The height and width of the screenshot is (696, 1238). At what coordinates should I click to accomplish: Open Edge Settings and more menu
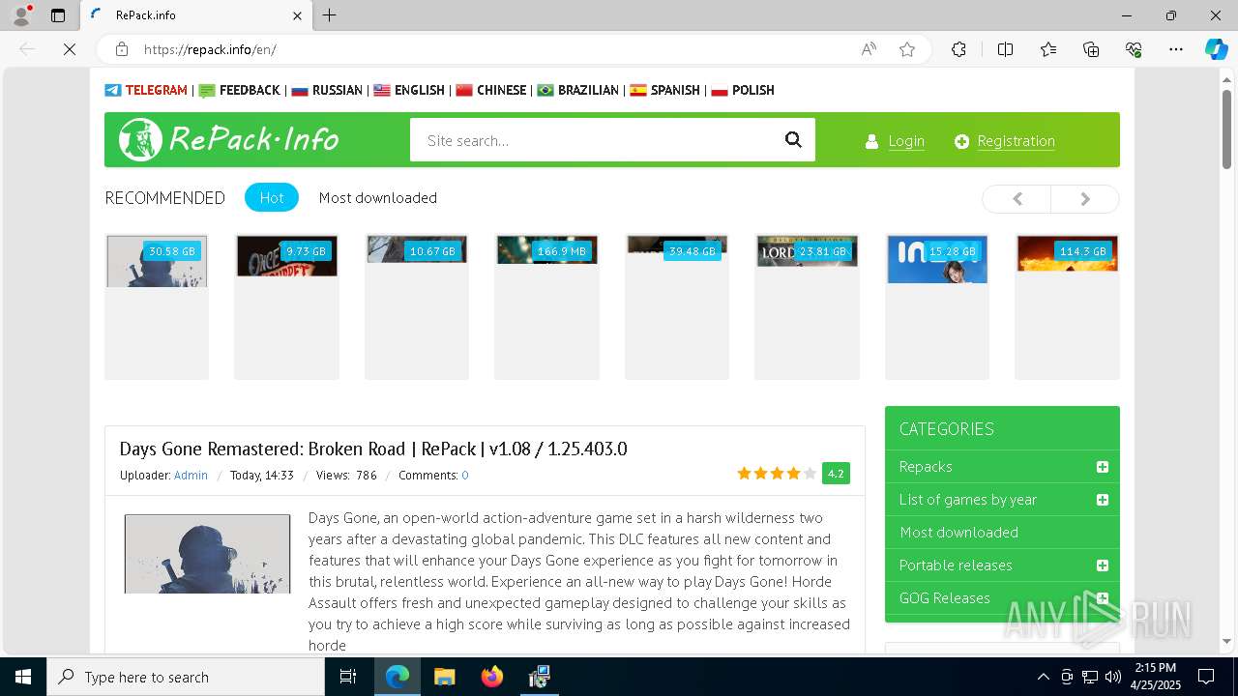pyautogui.click(x=1176, y=49)
